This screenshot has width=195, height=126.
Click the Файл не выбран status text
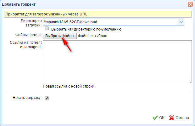coord(93,36)
